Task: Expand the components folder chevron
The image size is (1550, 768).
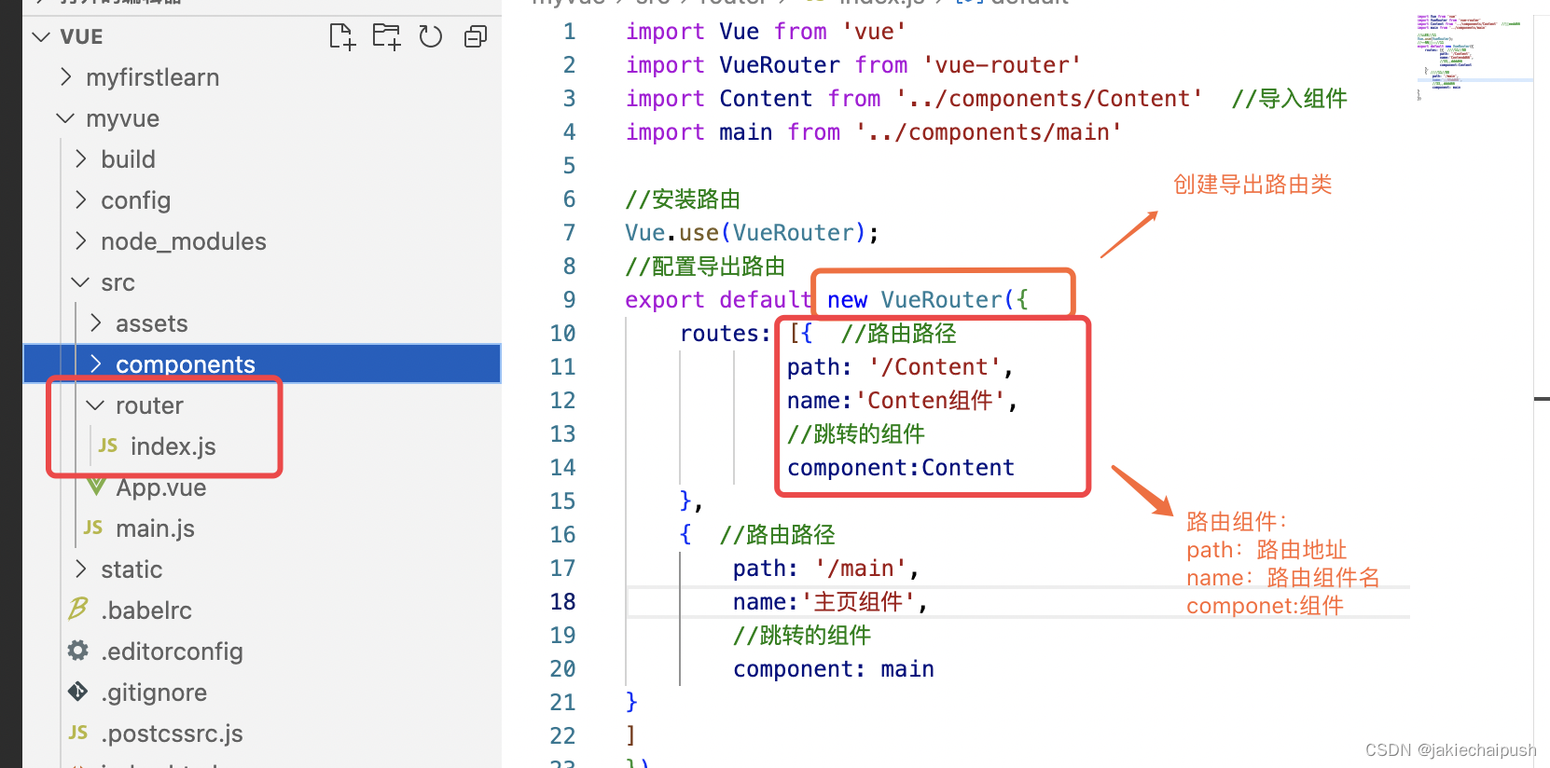Action: click(95, 364)
